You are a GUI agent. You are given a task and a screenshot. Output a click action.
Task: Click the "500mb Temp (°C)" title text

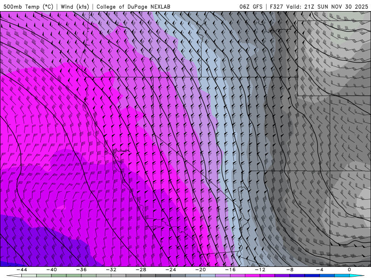[x=28, y=7]
